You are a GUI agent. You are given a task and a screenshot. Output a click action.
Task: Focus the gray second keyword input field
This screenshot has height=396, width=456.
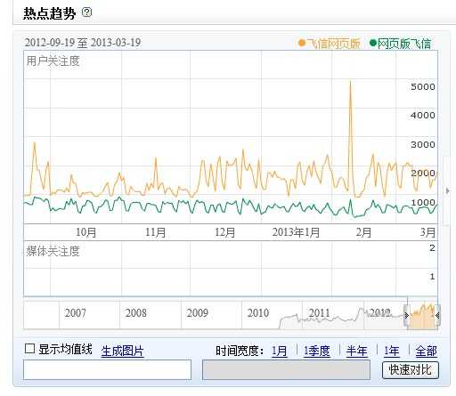click(286, 369)
